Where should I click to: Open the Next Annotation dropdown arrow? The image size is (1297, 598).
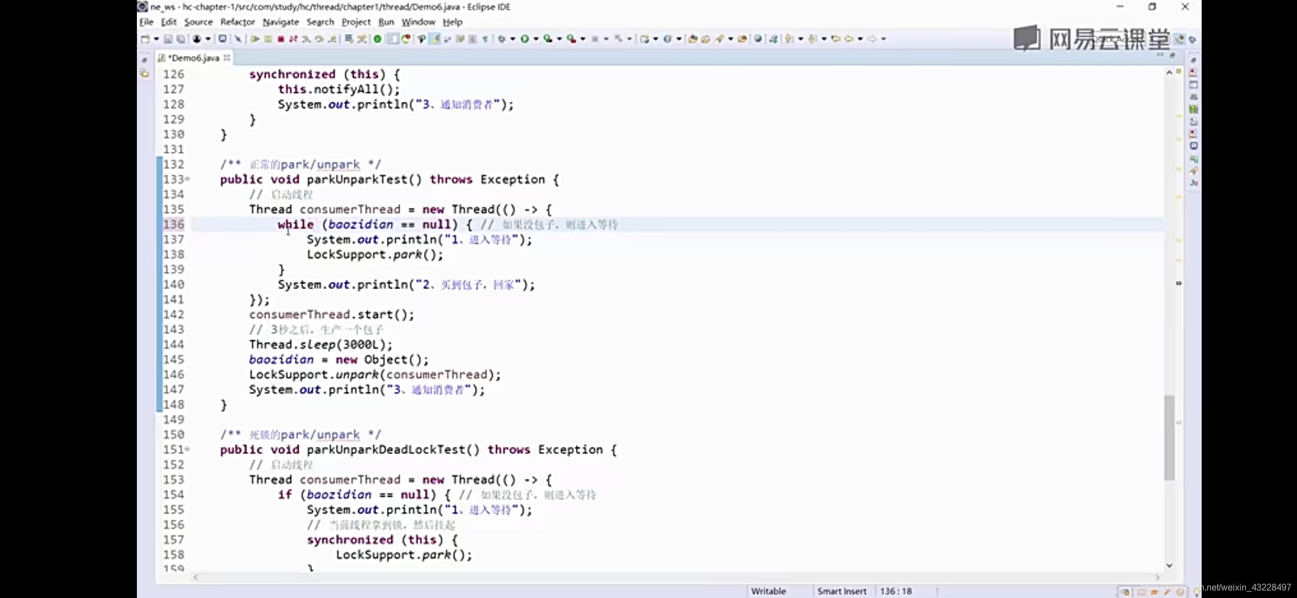pos(800,39)
